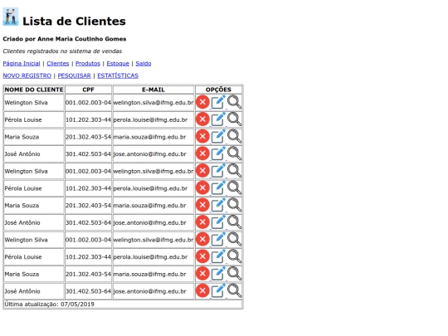This screenshot has height=336, width=448.
Task: Open magnifier for third Welington Silva row
Action: tap(234, 239)
